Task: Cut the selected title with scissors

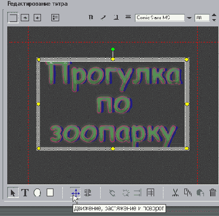Action: point(175,193)
